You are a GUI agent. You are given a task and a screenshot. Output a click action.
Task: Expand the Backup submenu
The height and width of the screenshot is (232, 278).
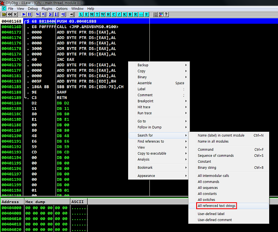159,65
